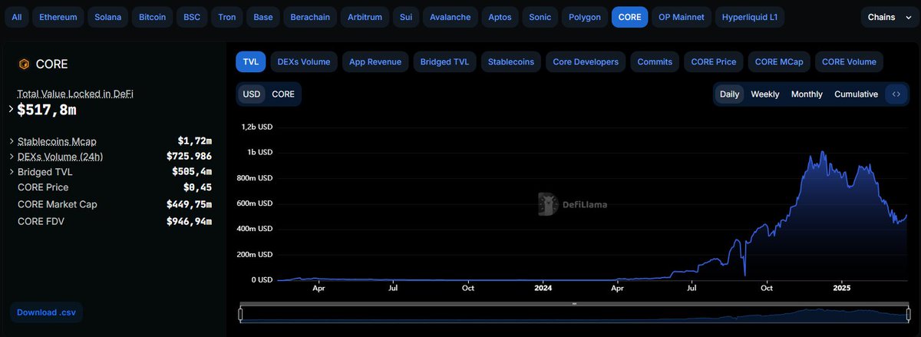This screenshot has width=921, height=337.
Task: Click the left handle of range slider
Action: coord(241,314)
